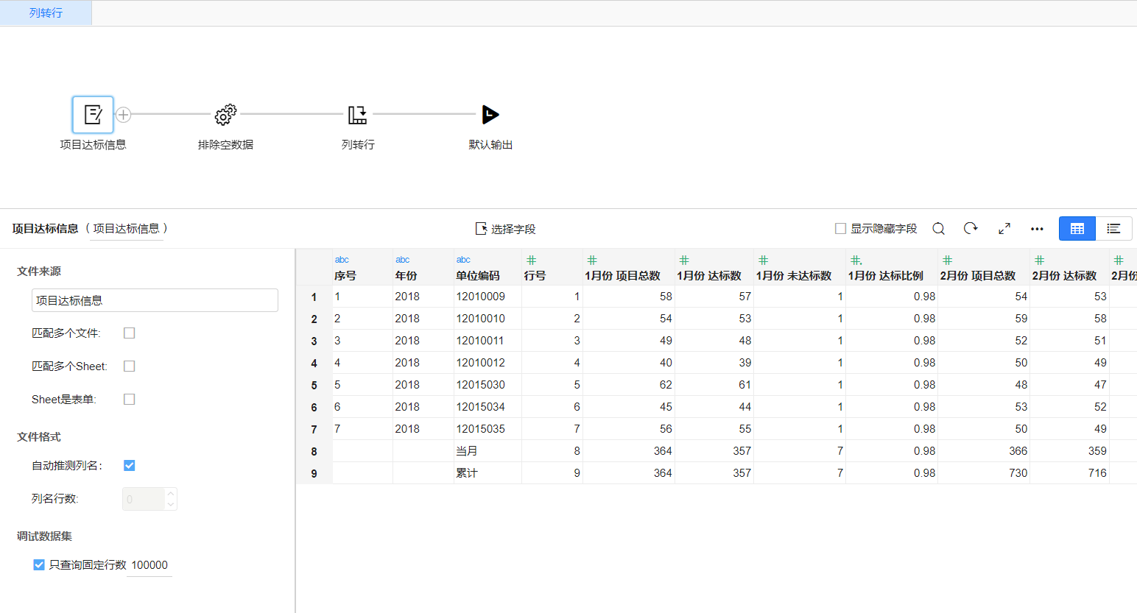This screenshot has height=613, width=1137.
Task: Open the three-dot more options menu
Action: [1037, 229]
